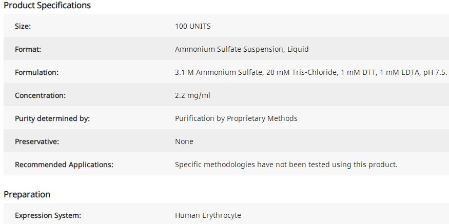Click the Product Specifications heading
This screenshot has width=449, height=224.
(47, 6)
